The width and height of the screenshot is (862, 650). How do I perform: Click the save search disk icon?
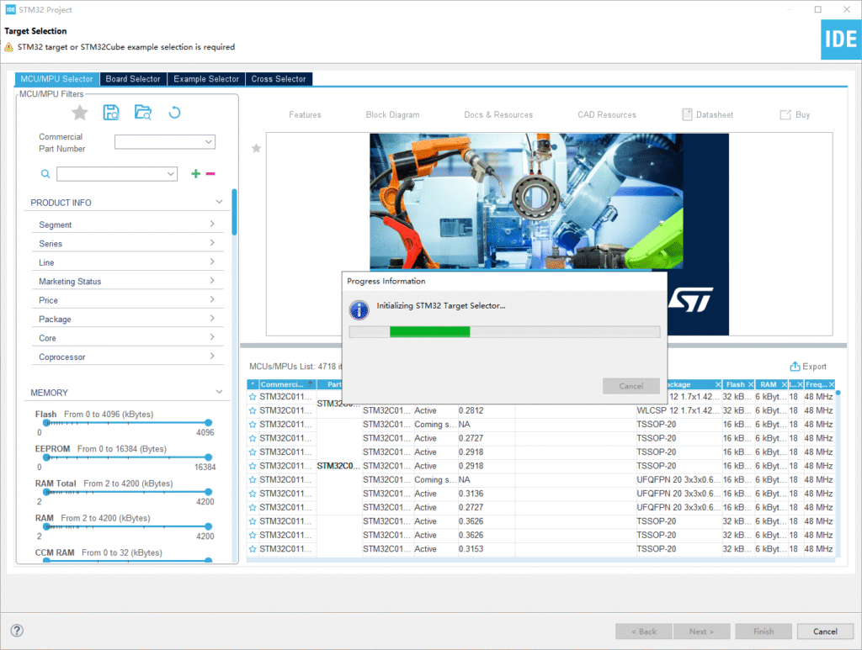111,113
